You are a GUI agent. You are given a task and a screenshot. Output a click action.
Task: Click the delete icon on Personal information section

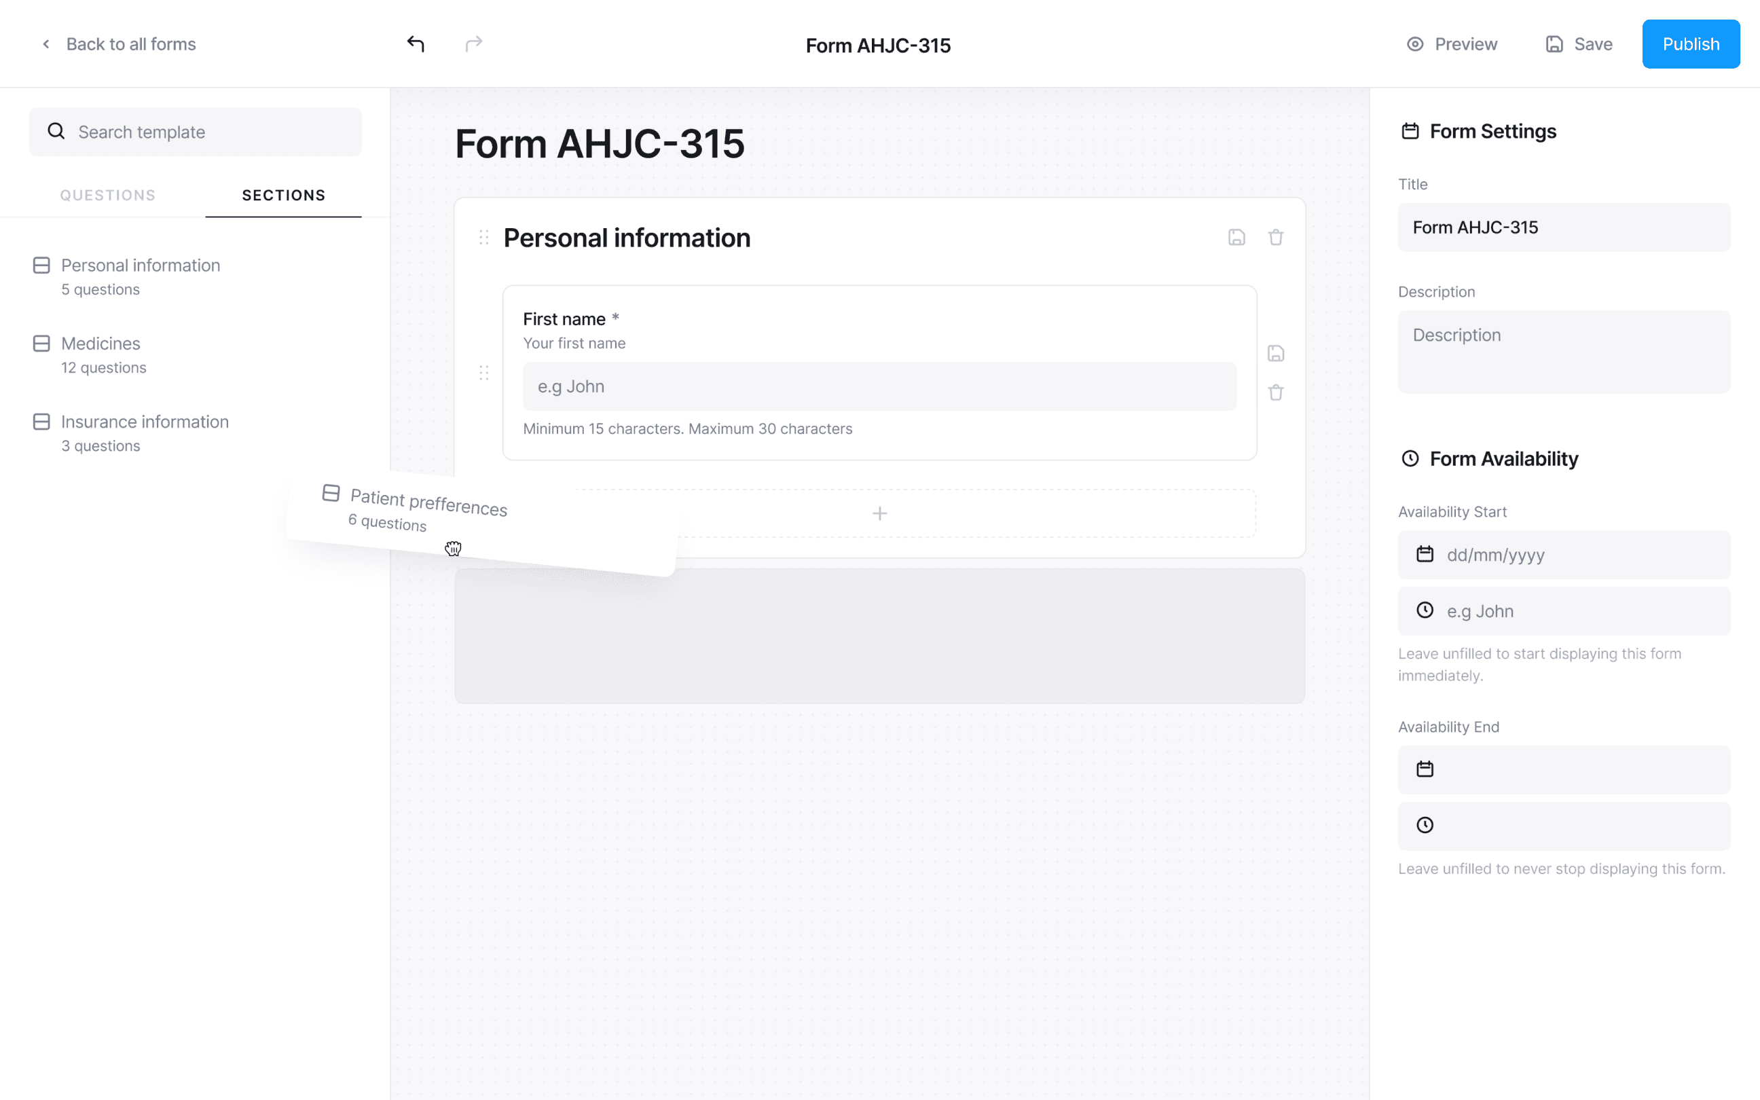[x=1276, y=237]
